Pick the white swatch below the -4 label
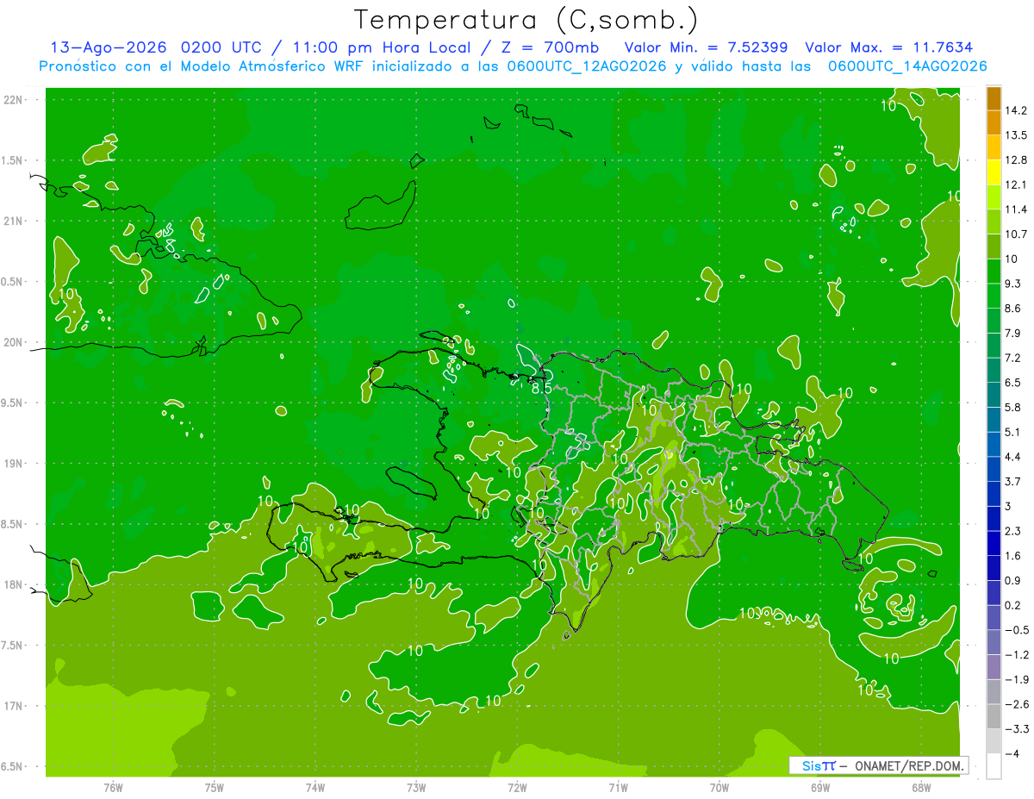Screen dimensions: 1034x799 [x=994, y=766]
